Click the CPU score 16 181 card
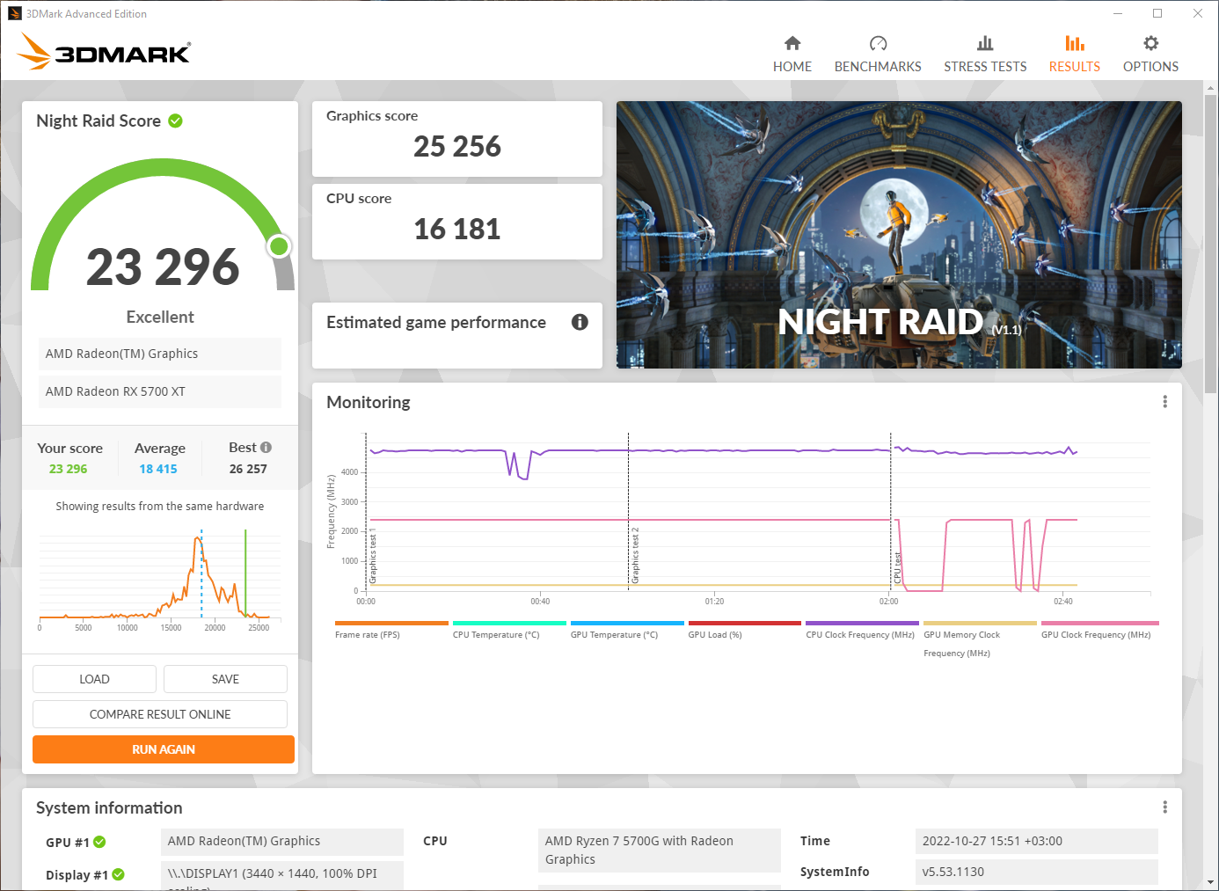 pos(457,222)
